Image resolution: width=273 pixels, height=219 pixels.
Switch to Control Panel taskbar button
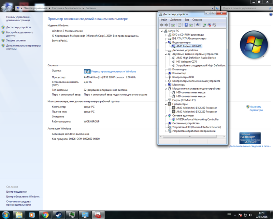[x=85, y=215]
